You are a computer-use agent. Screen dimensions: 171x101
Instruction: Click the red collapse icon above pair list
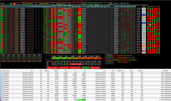point(2,7)
